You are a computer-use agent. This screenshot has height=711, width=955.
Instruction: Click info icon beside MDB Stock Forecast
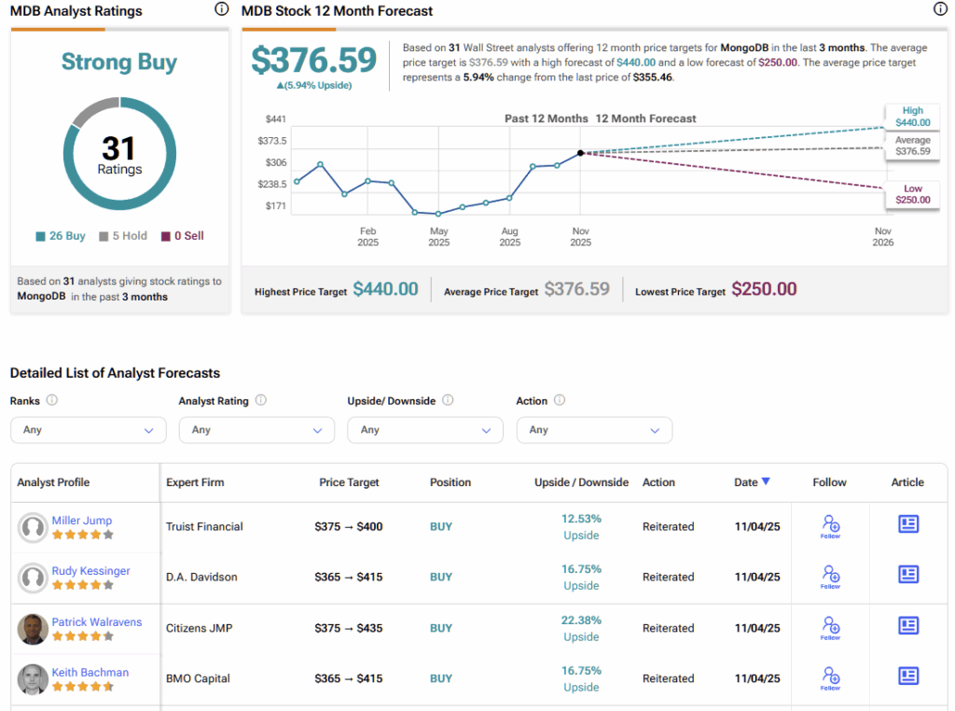click(940, 9)
